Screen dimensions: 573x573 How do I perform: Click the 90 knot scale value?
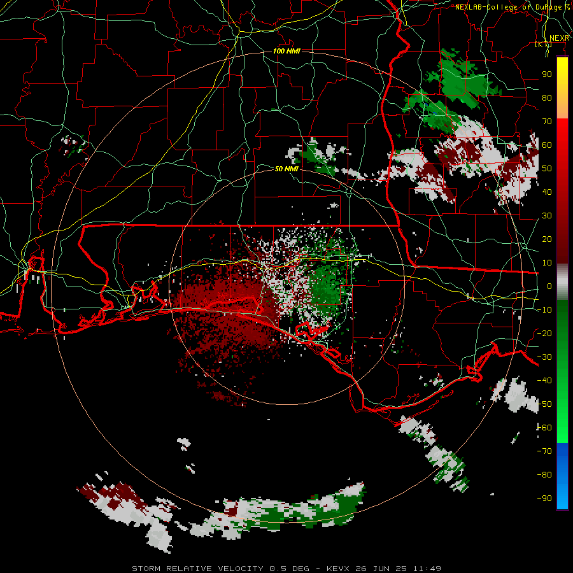[x=547, y=74]
